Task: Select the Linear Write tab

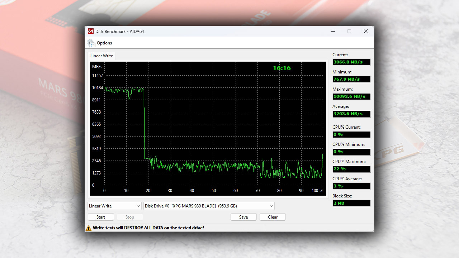Action: (101, 56)
